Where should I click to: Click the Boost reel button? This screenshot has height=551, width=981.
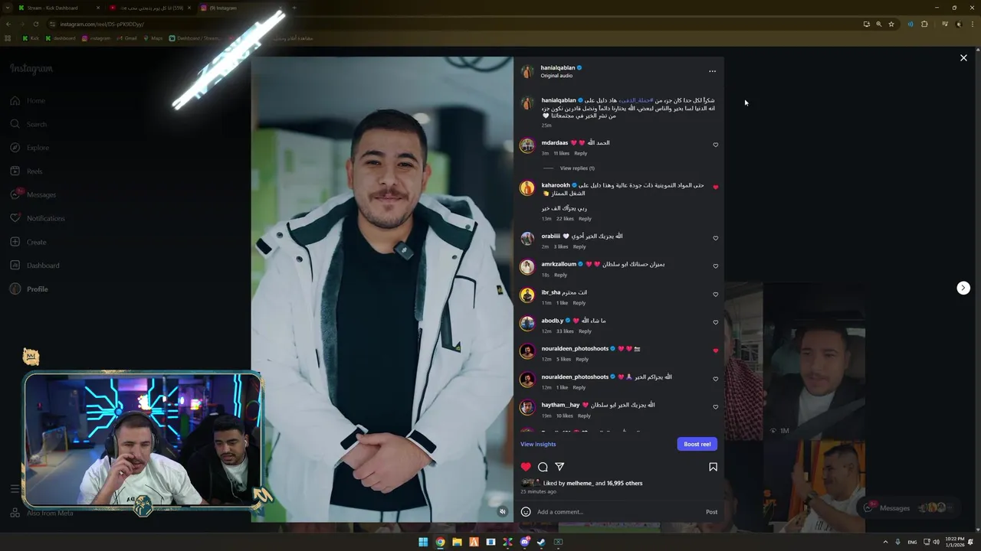pyautogui.click(x=697, y=444)
